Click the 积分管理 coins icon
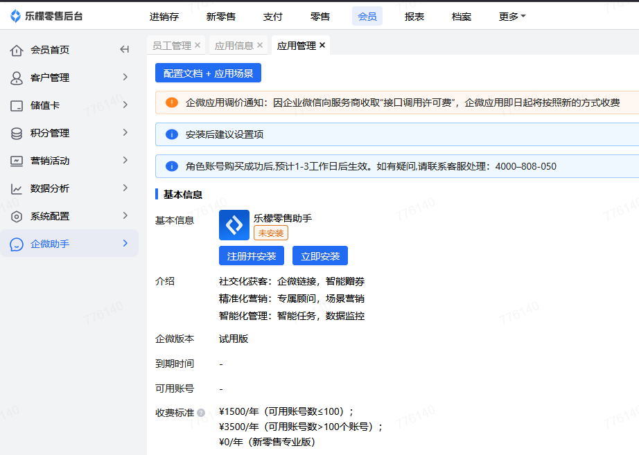This screenshot has height=455, width=639. point(17,134)
